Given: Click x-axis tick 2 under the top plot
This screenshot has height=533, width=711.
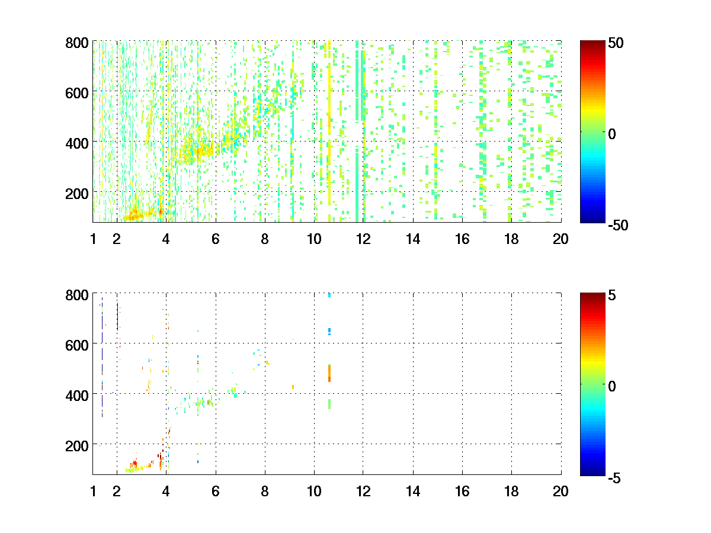Looking at the screenshot, I should [x=117, y=239].
